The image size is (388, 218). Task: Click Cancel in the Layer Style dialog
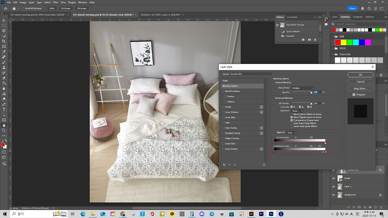[360, 81]
